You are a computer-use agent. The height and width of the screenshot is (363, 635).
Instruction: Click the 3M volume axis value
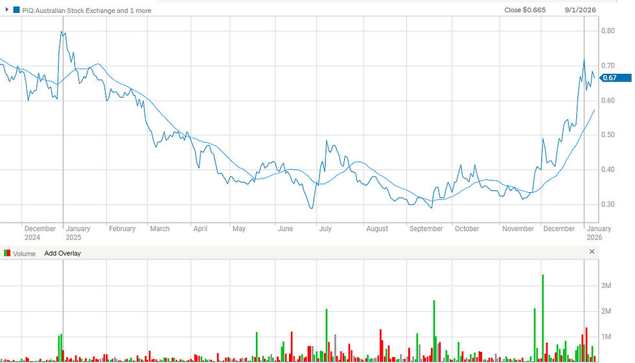pos(606,286)
